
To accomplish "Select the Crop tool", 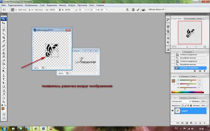I will click(4, 38).
